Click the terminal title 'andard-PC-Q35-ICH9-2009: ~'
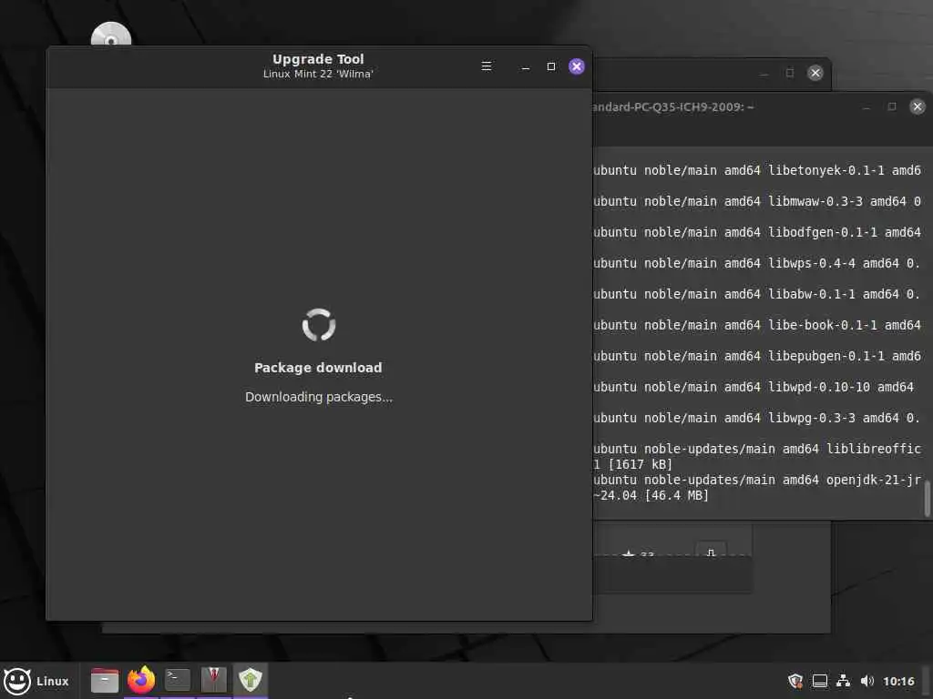This screenshot has height=699, width=933. click(x=673, y=107)
